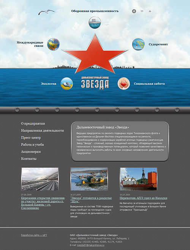The width and height of the screenshot is (190, 250).
Task: Click the Zvezda factory logo text
Action: pos(95,82)
